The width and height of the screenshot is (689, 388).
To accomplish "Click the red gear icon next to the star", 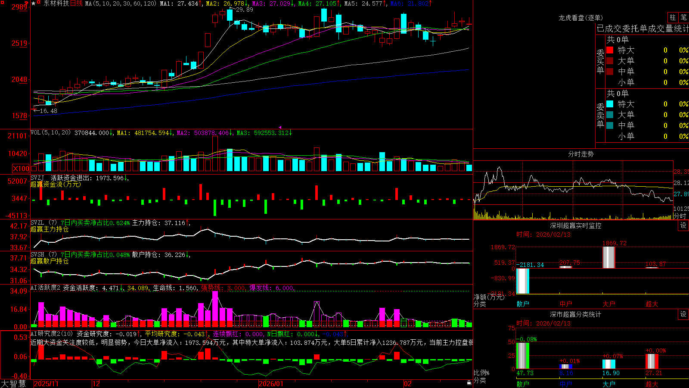I will pos(39,3).
